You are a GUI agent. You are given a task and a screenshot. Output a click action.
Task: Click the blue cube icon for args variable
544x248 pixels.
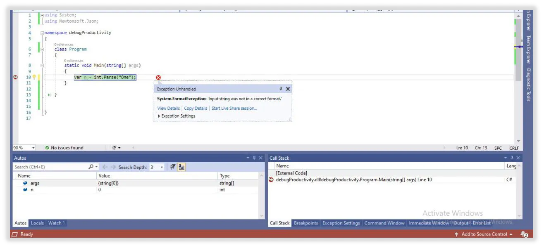[x=25, y=183]
